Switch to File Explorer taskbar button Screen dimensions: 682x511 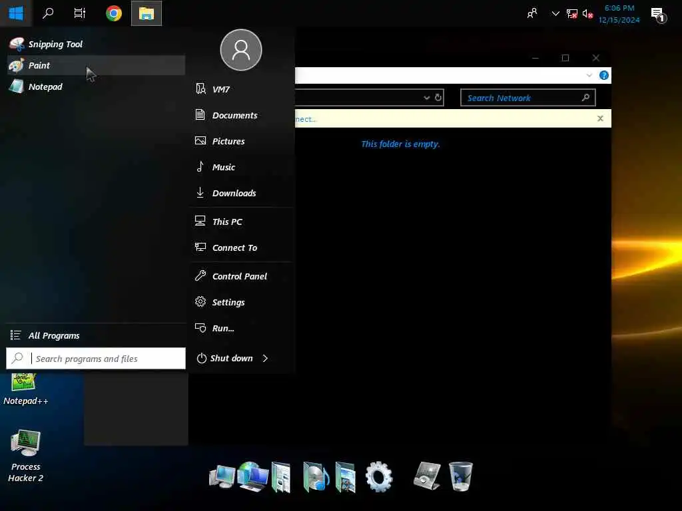tap(147, 13)
